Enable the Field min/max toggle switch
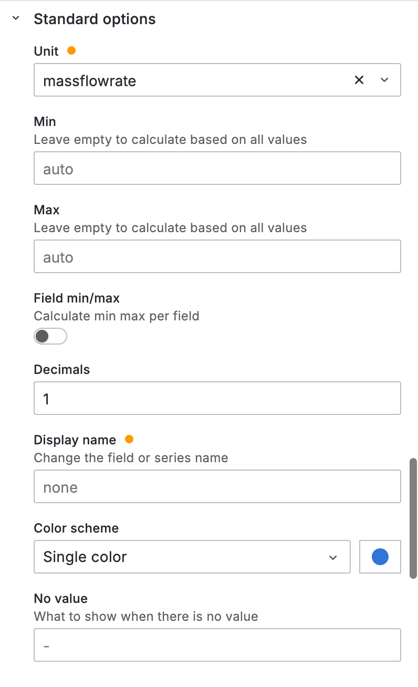This screenshot has width=418, height=687. coord(50,336)
